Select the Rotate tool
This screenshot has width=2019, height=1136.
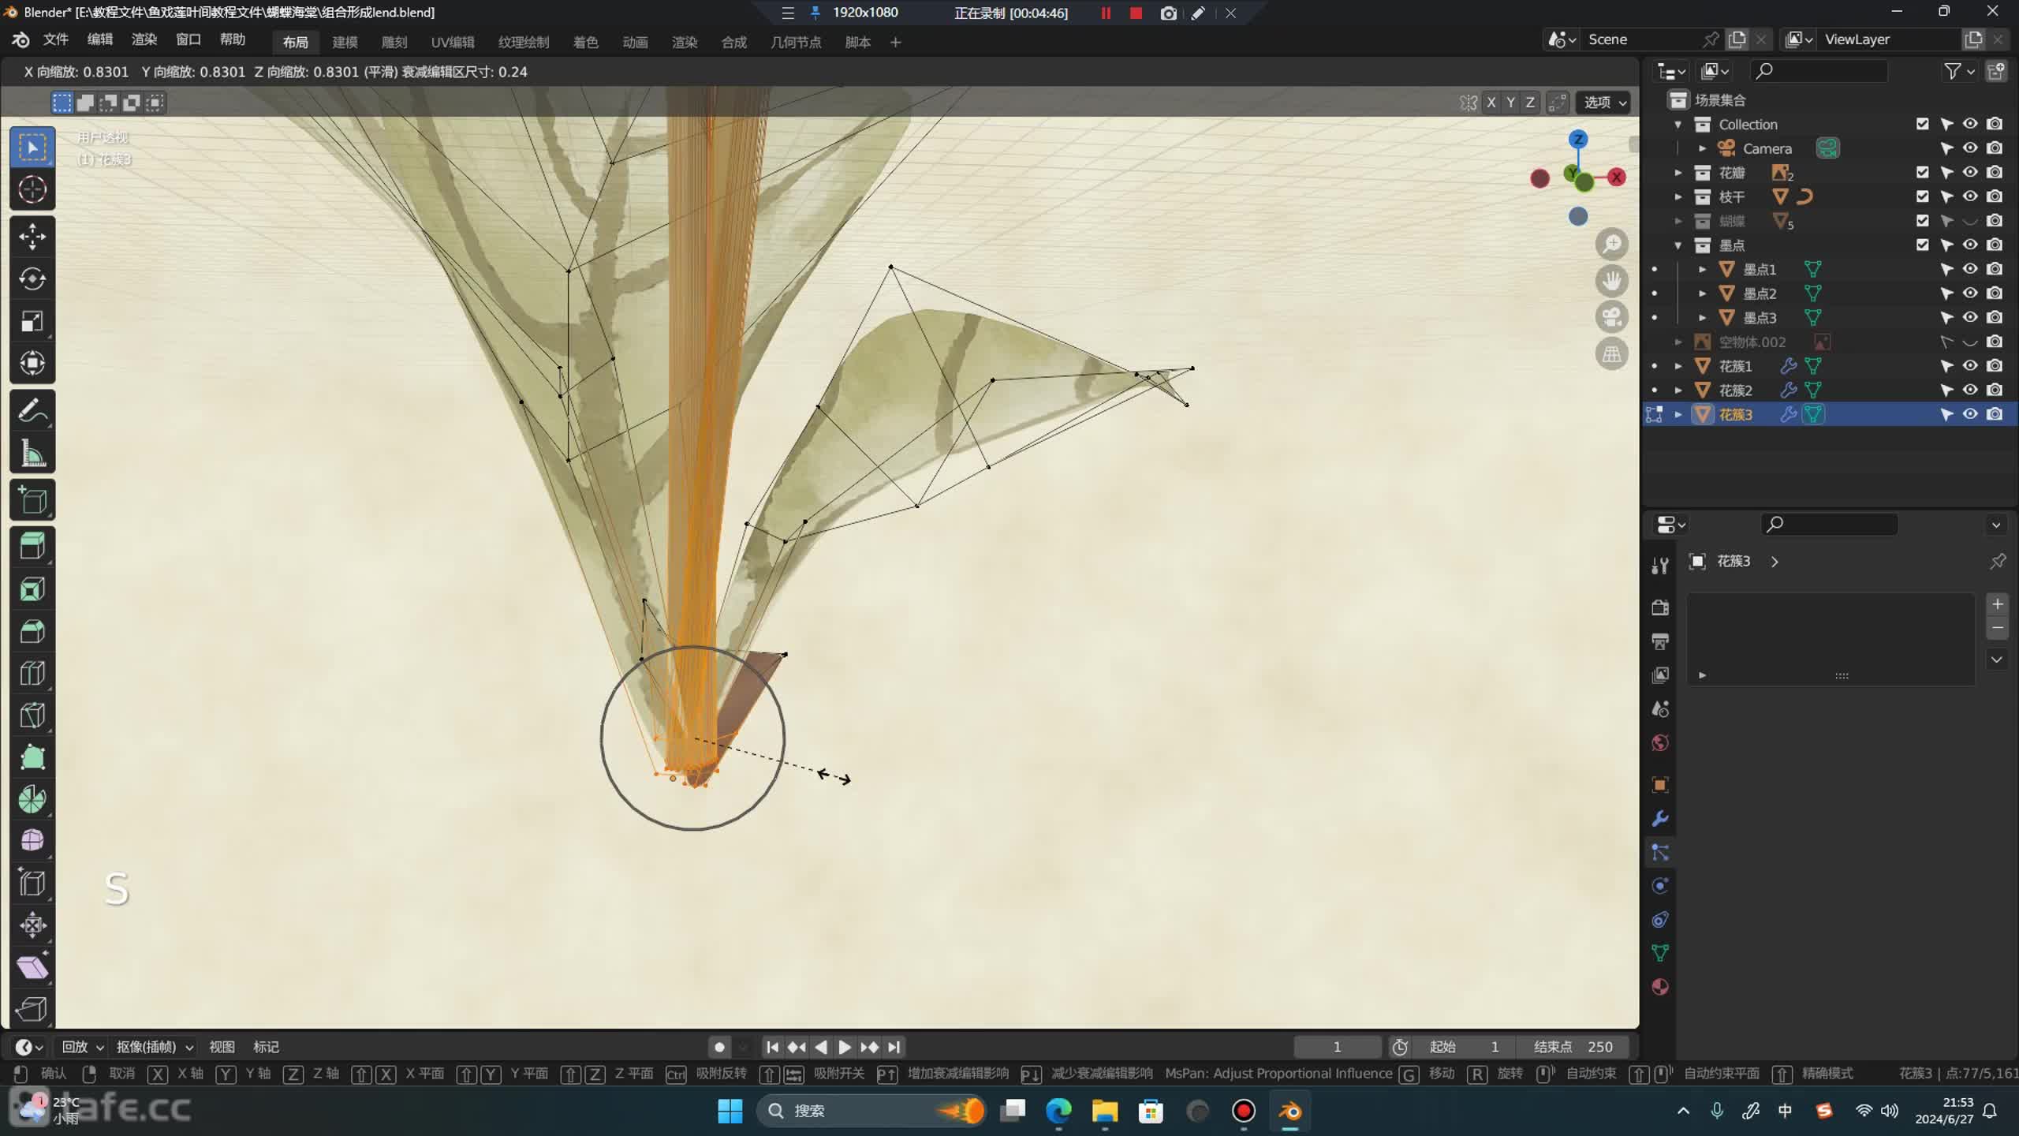tap(32, 278)
